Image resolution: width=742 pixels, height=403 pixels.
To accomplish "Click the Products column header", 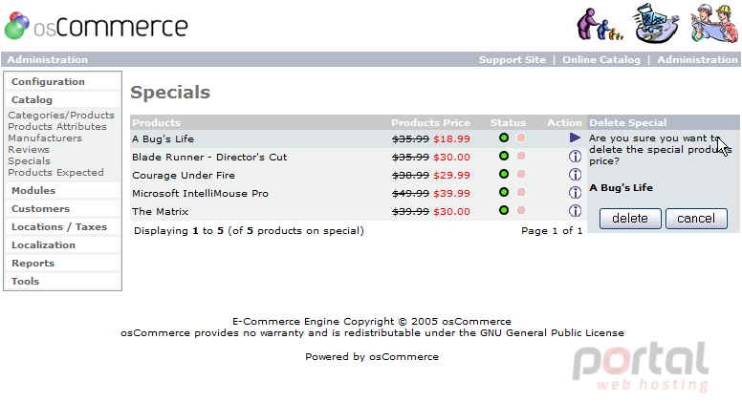I will [x=157, y=122].
